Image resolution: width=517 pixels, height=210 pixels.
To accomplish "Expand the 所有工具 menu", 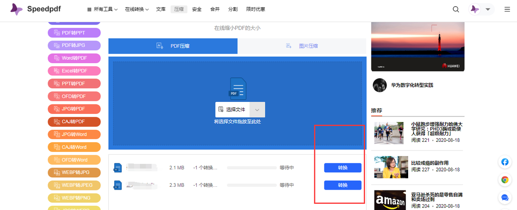I will (102, 9).
